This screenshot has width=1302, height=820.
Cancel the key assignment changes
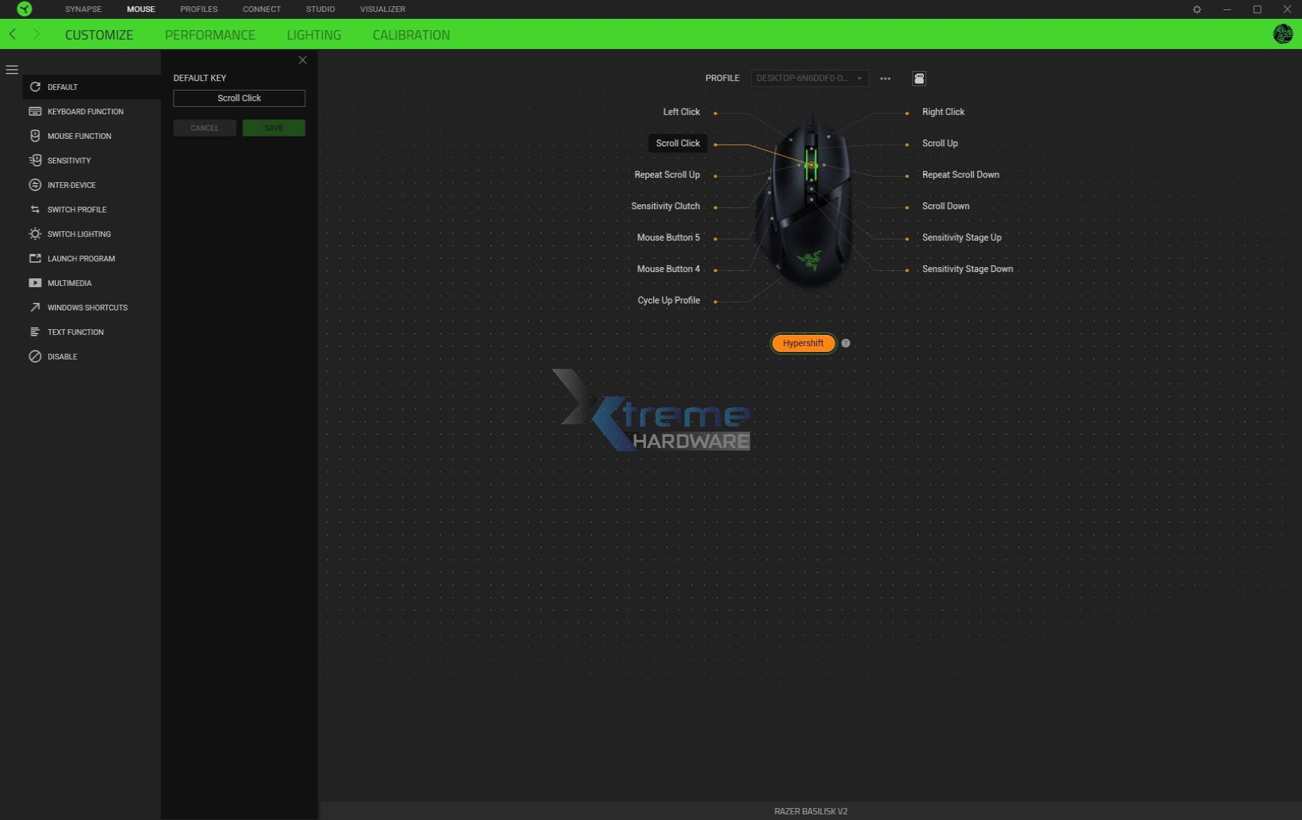[204, 128]
